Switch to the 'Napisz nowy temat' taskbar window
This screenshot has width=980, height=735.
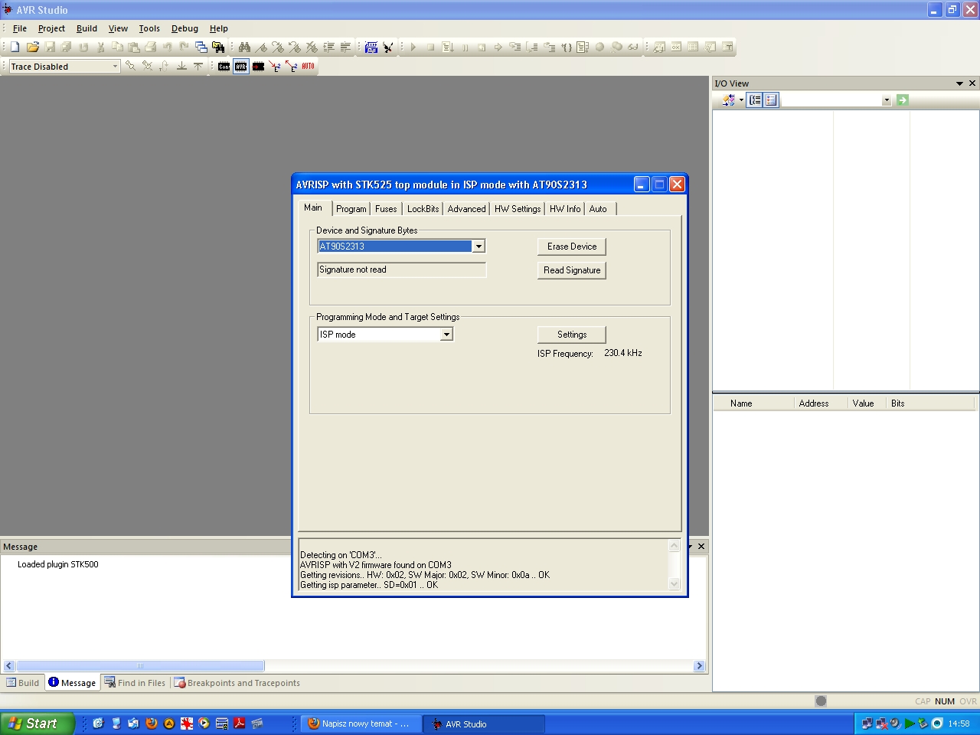361,724
